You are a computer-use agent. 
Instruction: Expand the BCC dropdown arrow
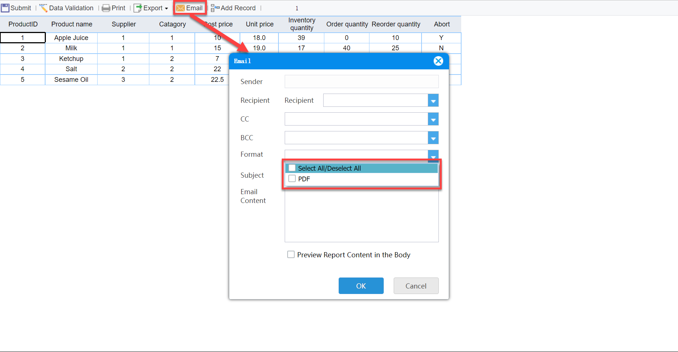[433, 138]
